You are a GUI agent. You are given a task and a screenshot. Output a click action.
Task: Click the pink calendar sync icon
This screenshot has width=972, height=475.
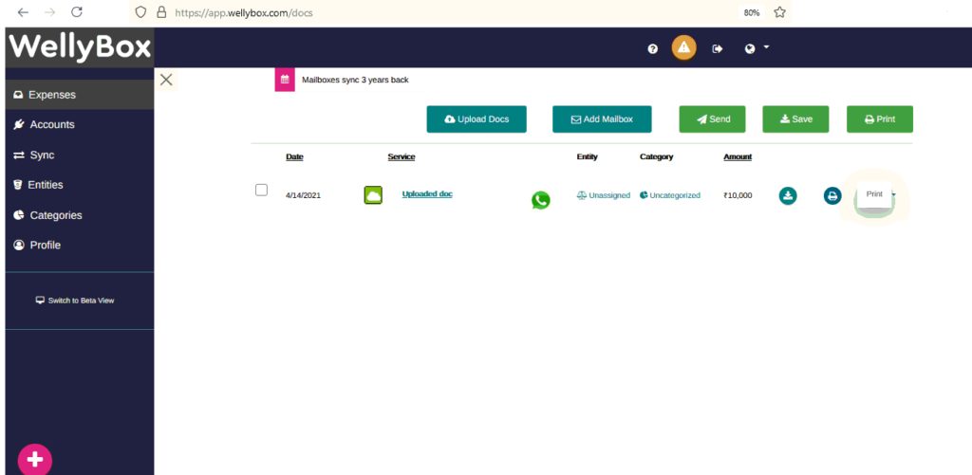(x=285, y=80)
